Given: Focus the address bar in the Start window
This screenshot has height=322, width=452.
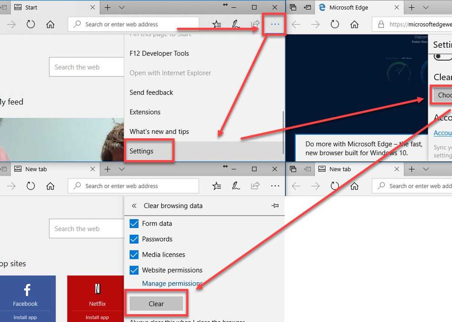Looking at the screenshot, I should click(133, 24).
